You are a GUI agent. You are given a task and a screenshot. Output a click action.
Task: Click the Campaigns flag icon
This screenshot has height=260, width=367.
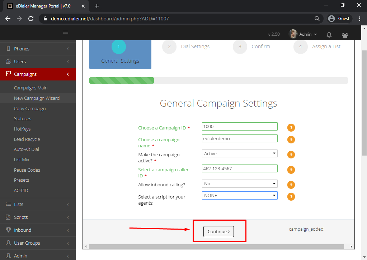coord(8,74)
